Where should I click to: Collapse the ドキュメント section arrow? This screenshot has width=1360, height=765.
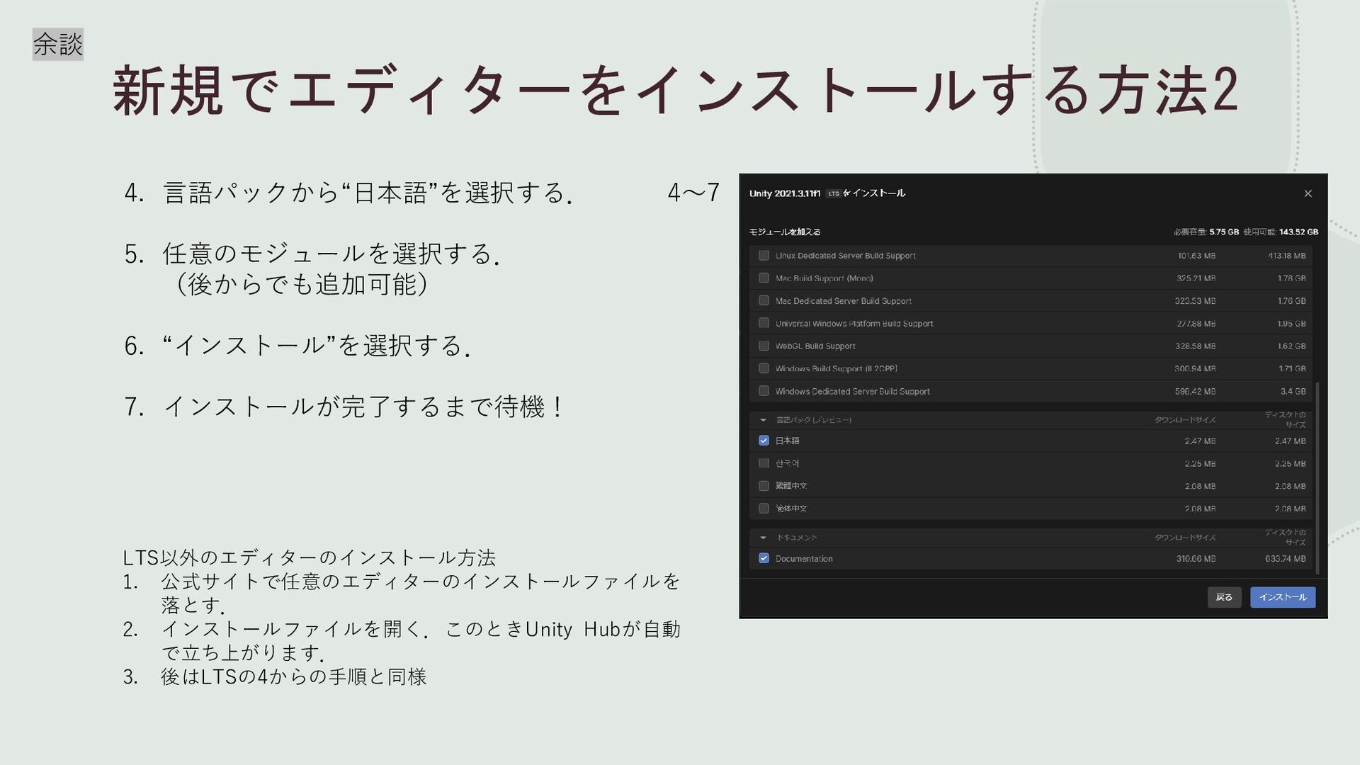pos(763,538)
